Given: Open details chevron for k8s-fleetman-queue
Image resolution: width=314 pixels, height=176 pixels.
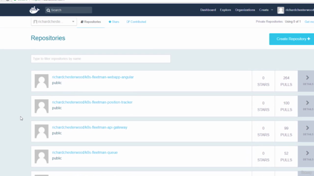Looking at the screenshot, I should point(308,153).
